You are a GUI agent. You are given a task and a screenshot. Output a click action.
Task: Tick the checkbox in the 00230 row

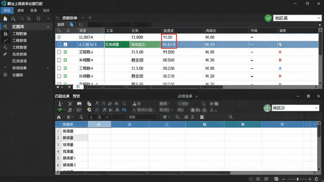pyautogui.click(x=59, y=68)
